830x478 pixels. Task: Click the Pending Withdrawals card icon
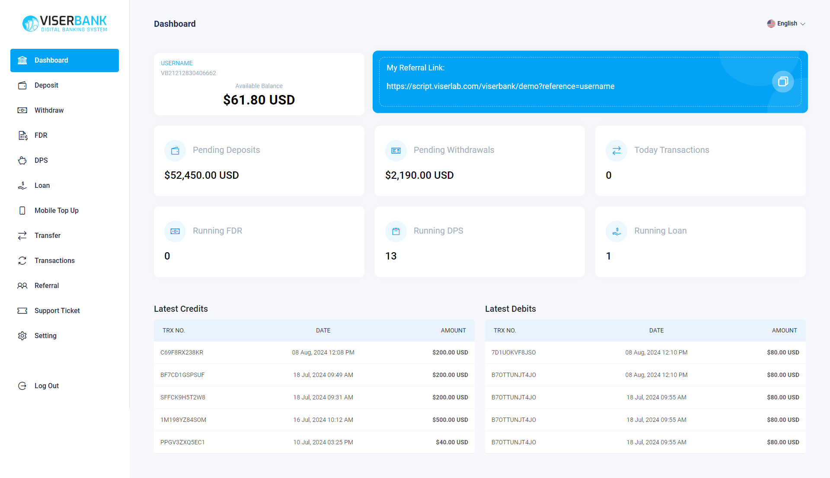pos(396,151)
